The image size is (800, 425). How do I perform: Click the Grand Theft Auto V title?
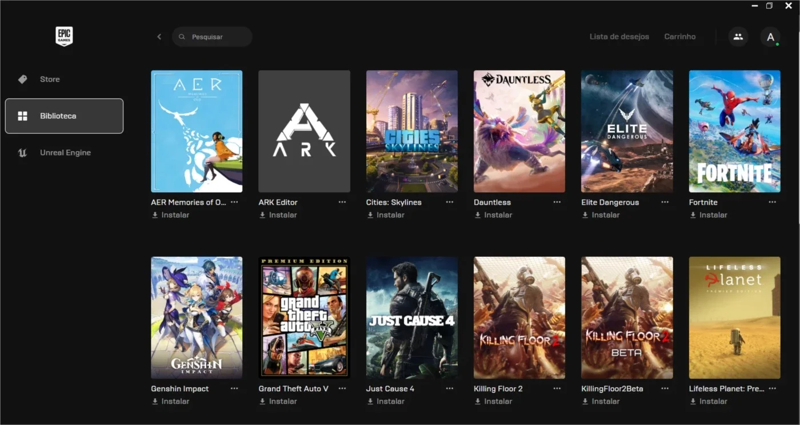(294, 388)
